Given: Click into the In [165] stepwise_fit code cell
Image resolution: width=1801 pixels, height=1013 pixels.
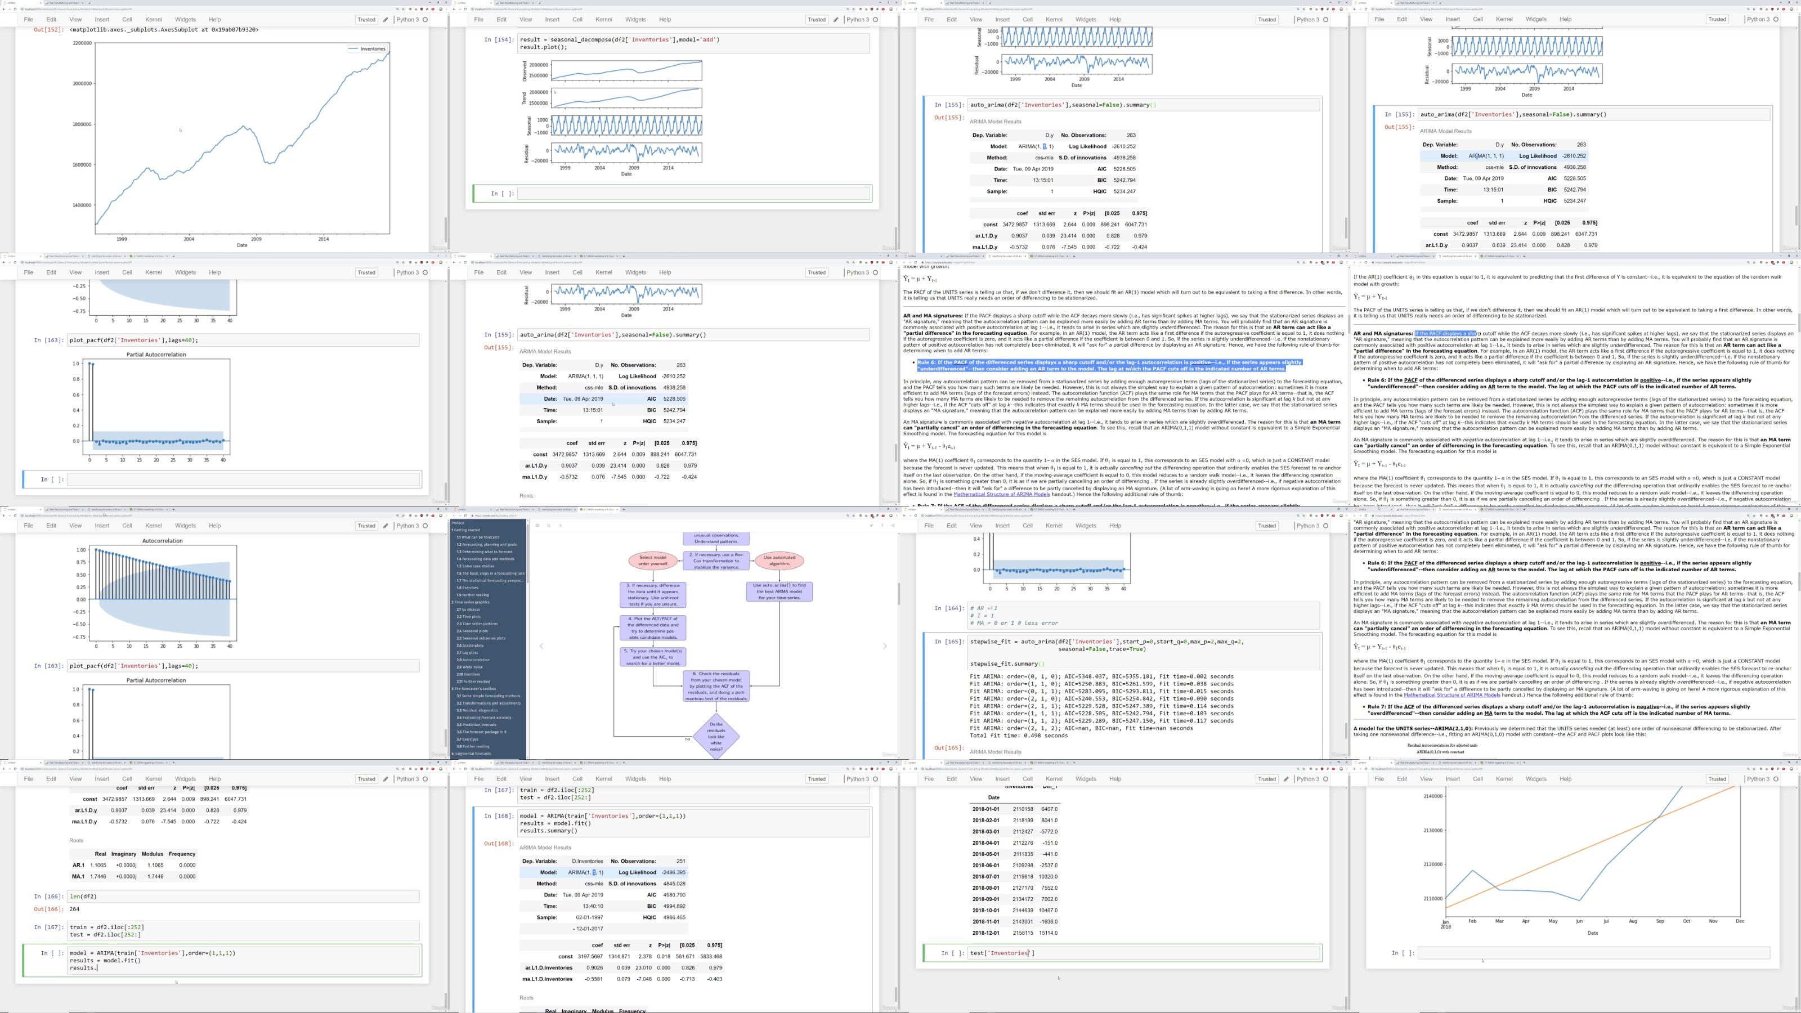Looking at the screenshot, I should coord(1144,653).
